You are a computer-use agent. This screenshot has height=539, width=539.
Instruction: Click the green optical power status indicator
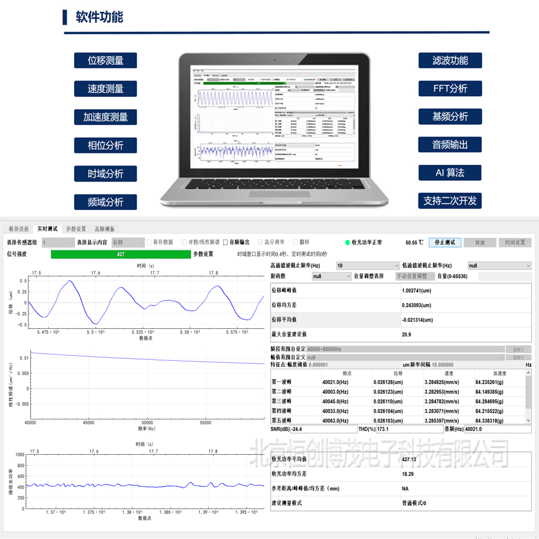point(347,243)
